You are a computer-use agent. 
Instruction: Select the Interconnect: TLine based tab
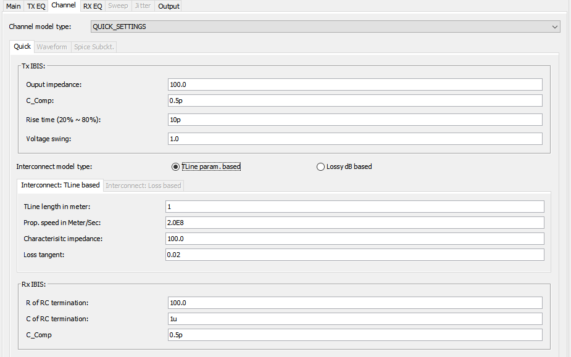pos(60,185)
